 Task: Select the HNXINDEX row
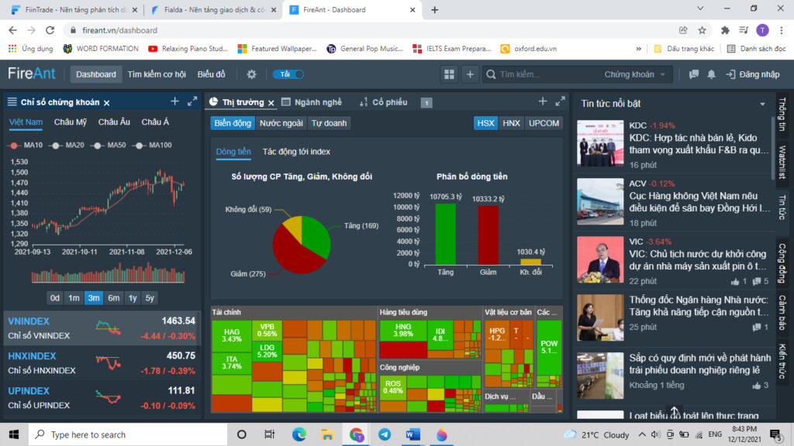[102, 363]
